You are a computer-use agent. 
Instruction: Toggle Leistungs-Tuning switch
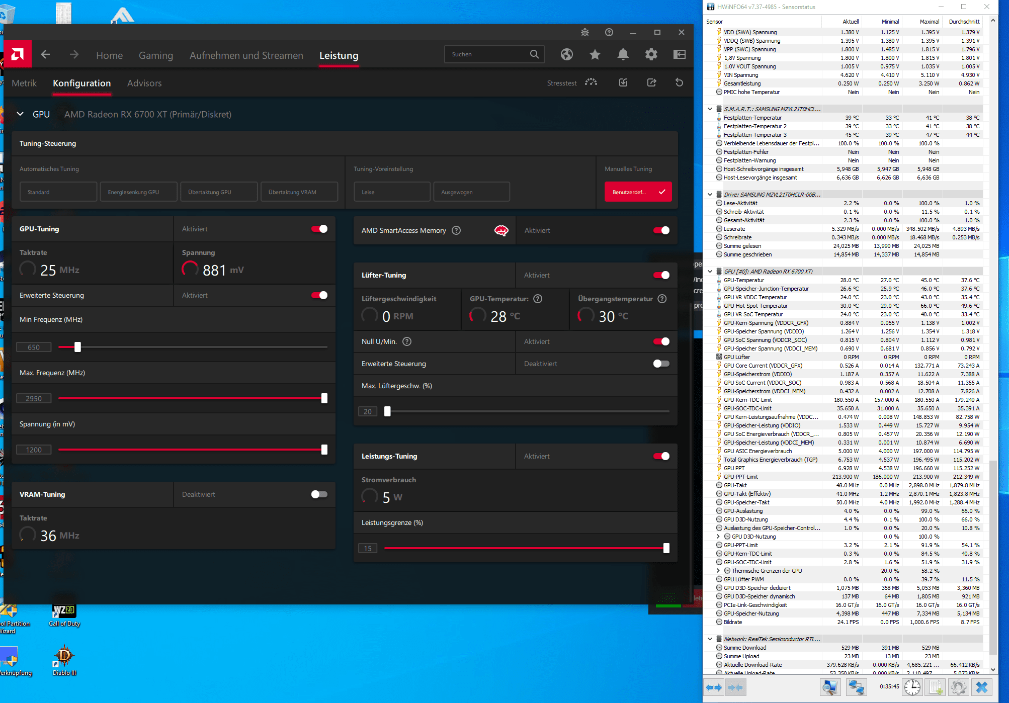coord(661,456)
